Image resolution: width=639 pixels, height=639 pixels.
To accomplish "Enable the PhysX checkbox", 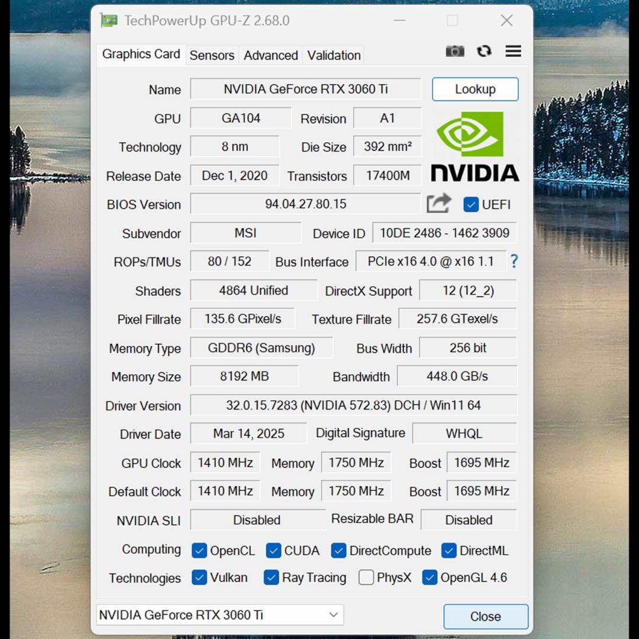I will 366,577.
